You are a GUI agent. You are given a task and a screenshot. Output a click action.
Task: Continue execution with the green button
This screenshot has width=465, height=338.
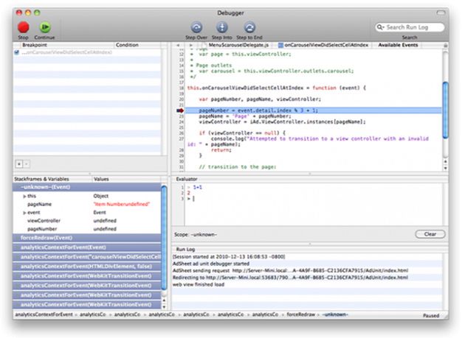point(45,27)
